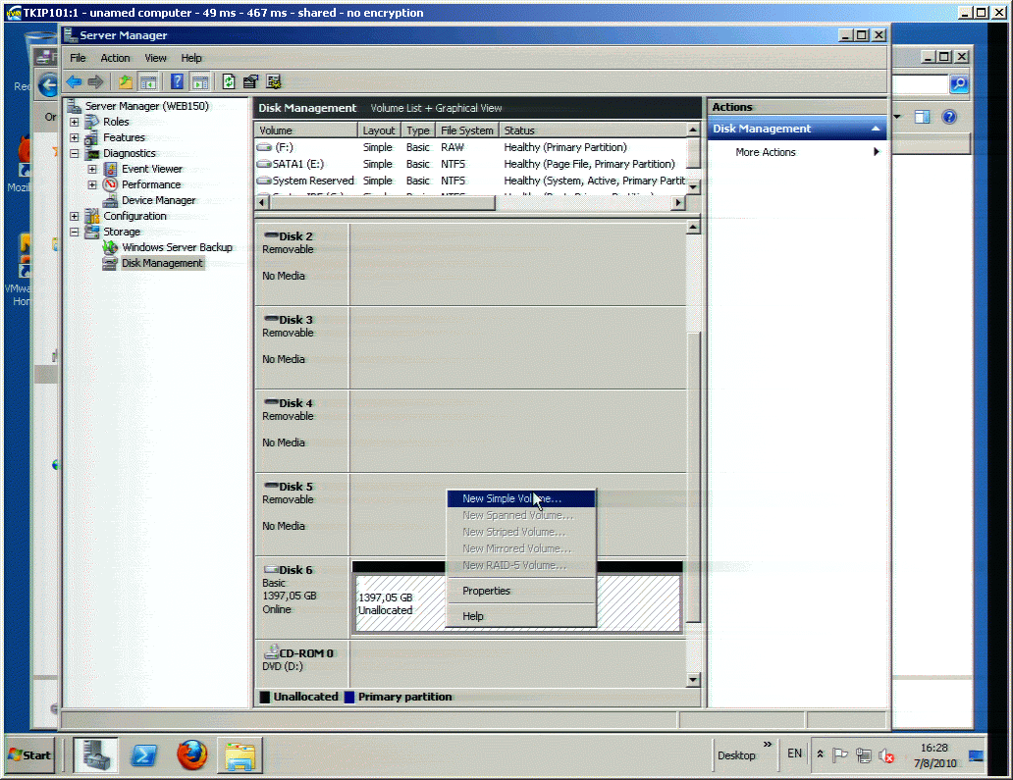Screen dimensions: 1013x780
Task: Select Windows Server Backup in the tree
Action: click(x=177, y=247)
